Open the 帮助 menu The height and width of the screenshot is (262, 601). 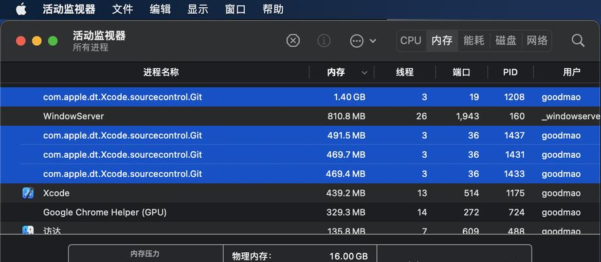(273, 9)
